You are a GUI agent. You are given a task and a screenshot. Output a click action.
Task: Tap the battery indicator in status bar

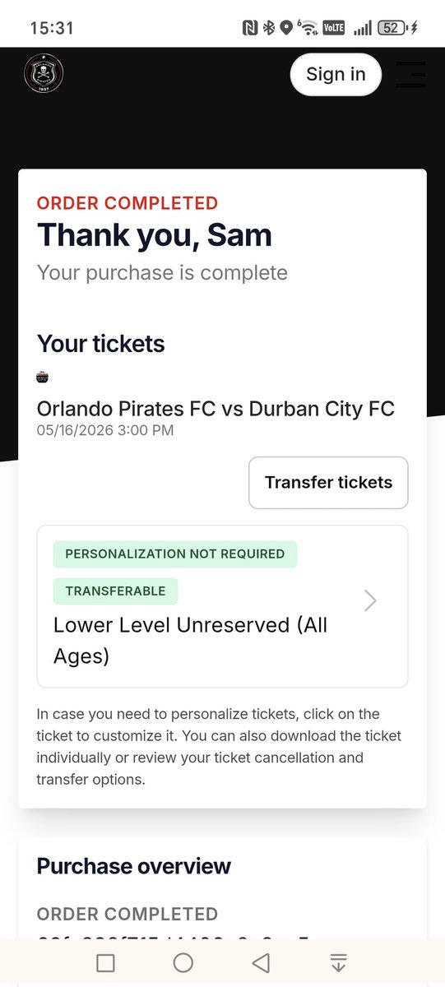click(x=392, y=28)
